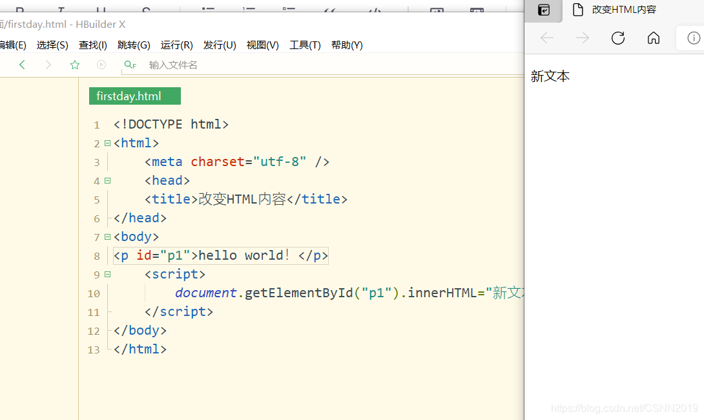Open the 视图(V) menu
This screenshot has height=420, width=704.
(x=263, y=45)
